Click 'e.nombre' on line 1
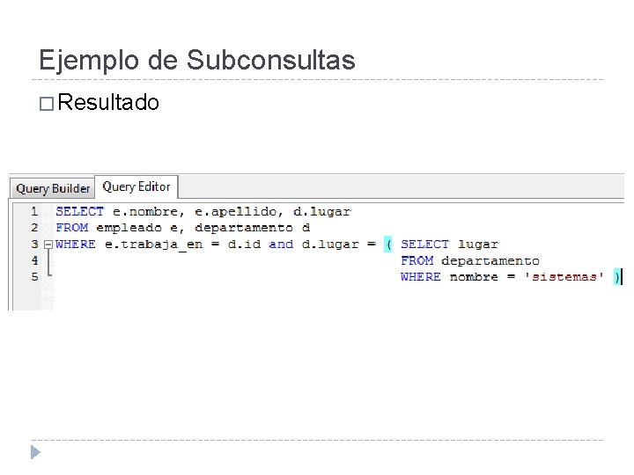This screenshot has height=475, width=634. (144, 211)
